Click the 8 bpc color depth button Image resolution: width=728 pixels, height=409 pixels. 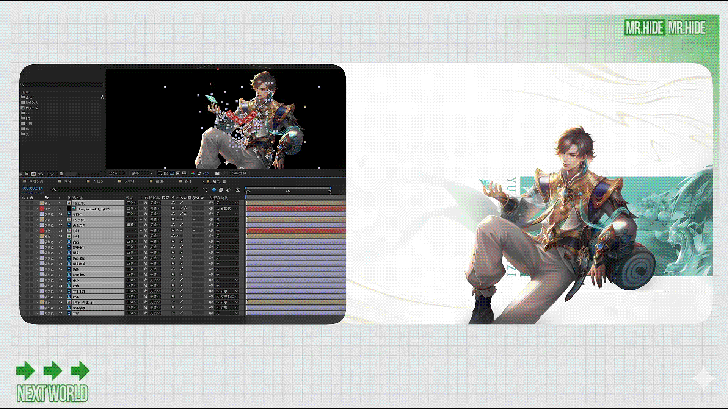tap(50, 174)
